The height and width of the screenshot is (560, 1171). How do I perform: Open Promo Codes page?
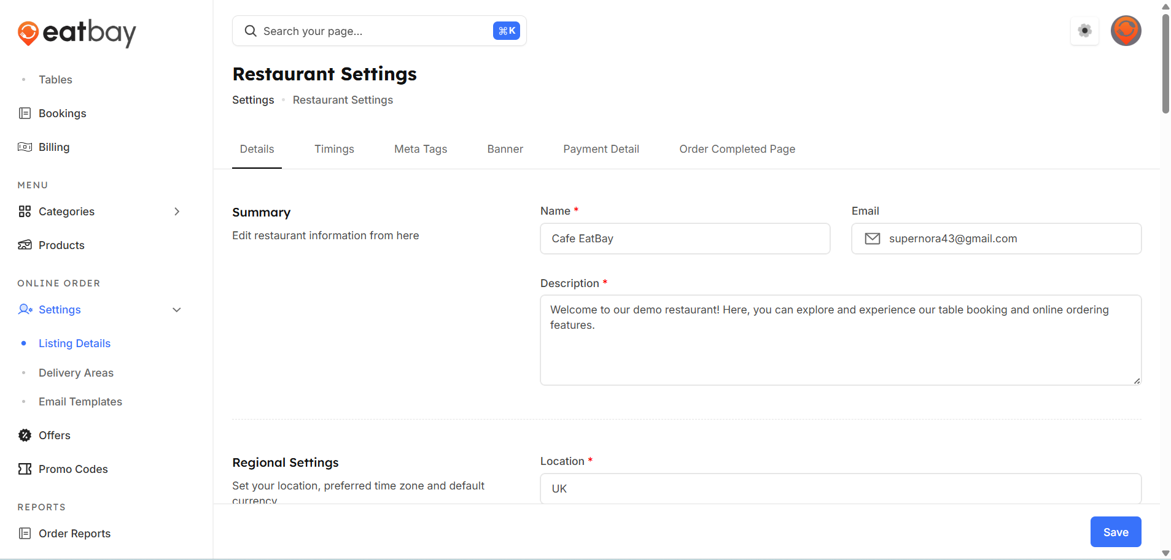(72, 469)
